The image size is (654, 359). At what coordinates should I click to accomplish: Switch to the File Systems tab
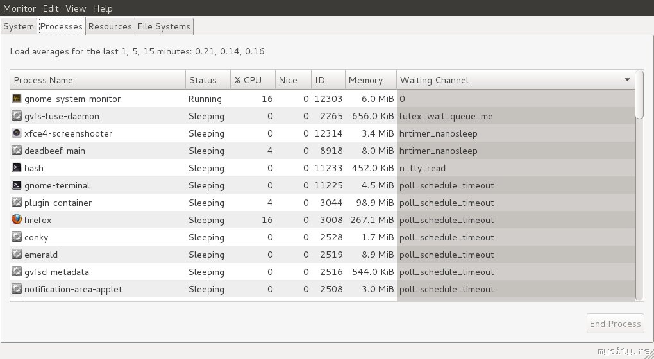164,26
